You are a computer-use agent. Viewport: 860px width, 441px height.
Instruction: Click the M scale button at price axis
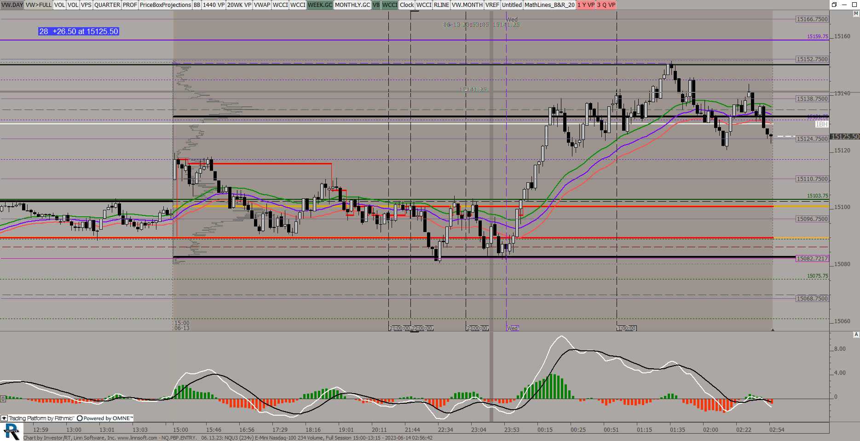click(x=856, y=14)
